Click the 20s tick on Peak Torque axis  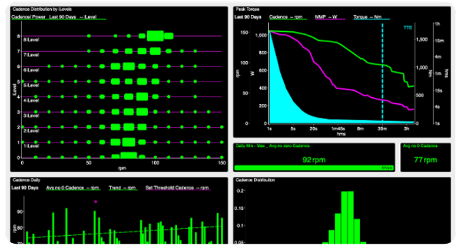[x=313, y=128]
